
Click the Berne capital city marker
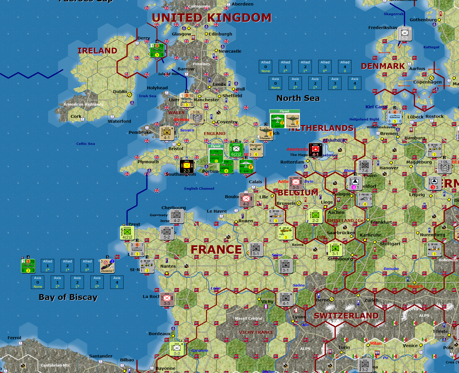(x=332, y=299)
